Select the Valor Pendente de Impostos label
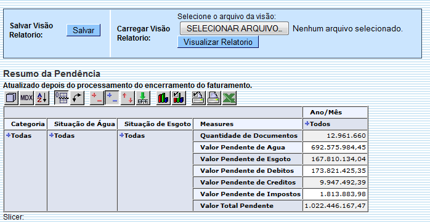 coord(248,194)
